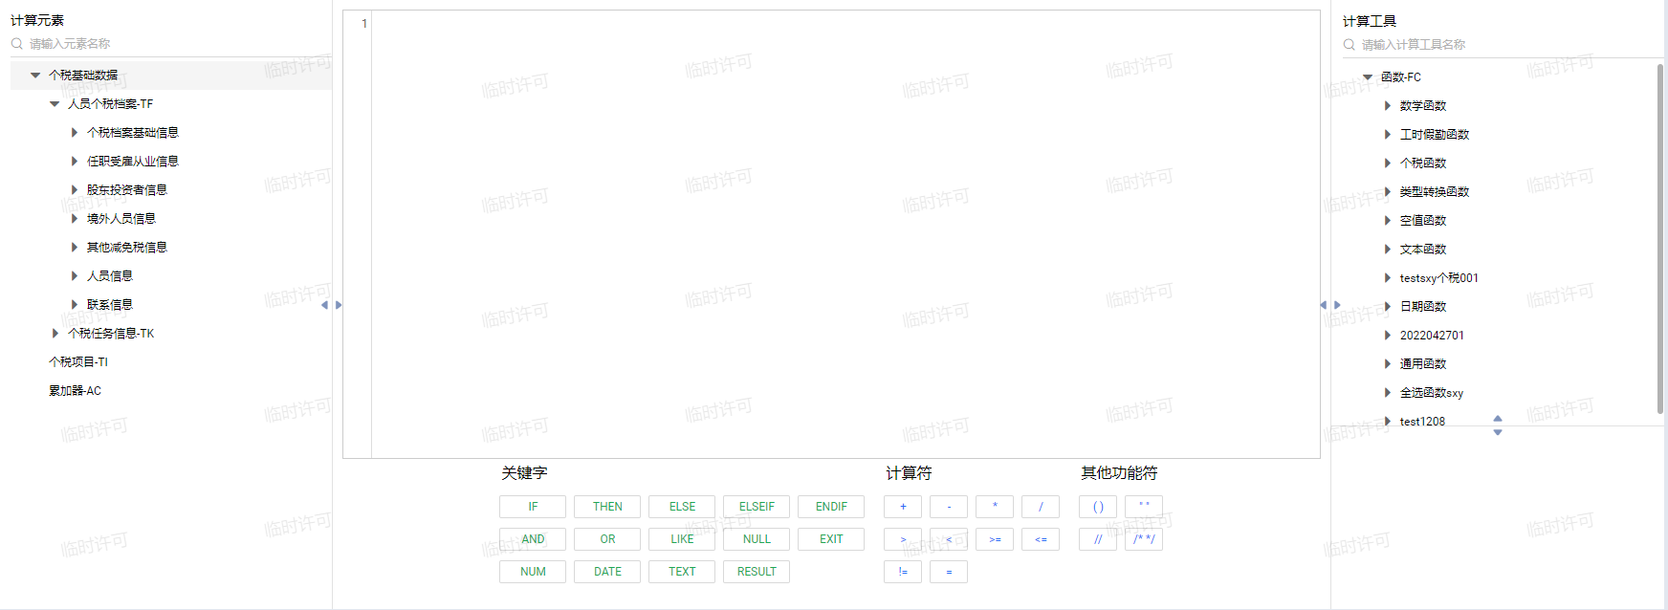Select 累加器-AC in element tree
Viewport: 1668px width, 610px height.
click(75, 391)
